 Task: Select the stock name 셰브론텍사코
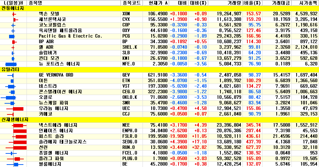tap(52, 19)
